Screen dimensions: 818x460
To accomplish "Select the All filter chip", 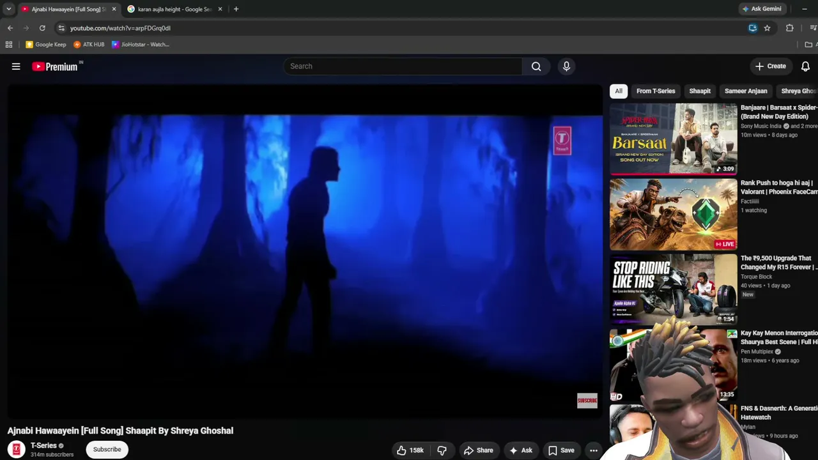I will coord(619,91).
